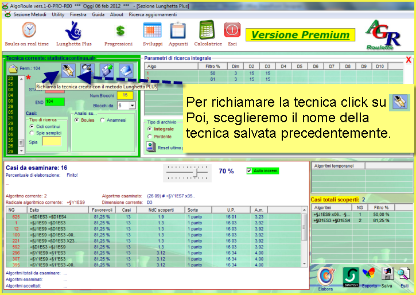
Task: Click the Salva floppy disk icon
Action: pyautogui.click(x=387, y=274)
